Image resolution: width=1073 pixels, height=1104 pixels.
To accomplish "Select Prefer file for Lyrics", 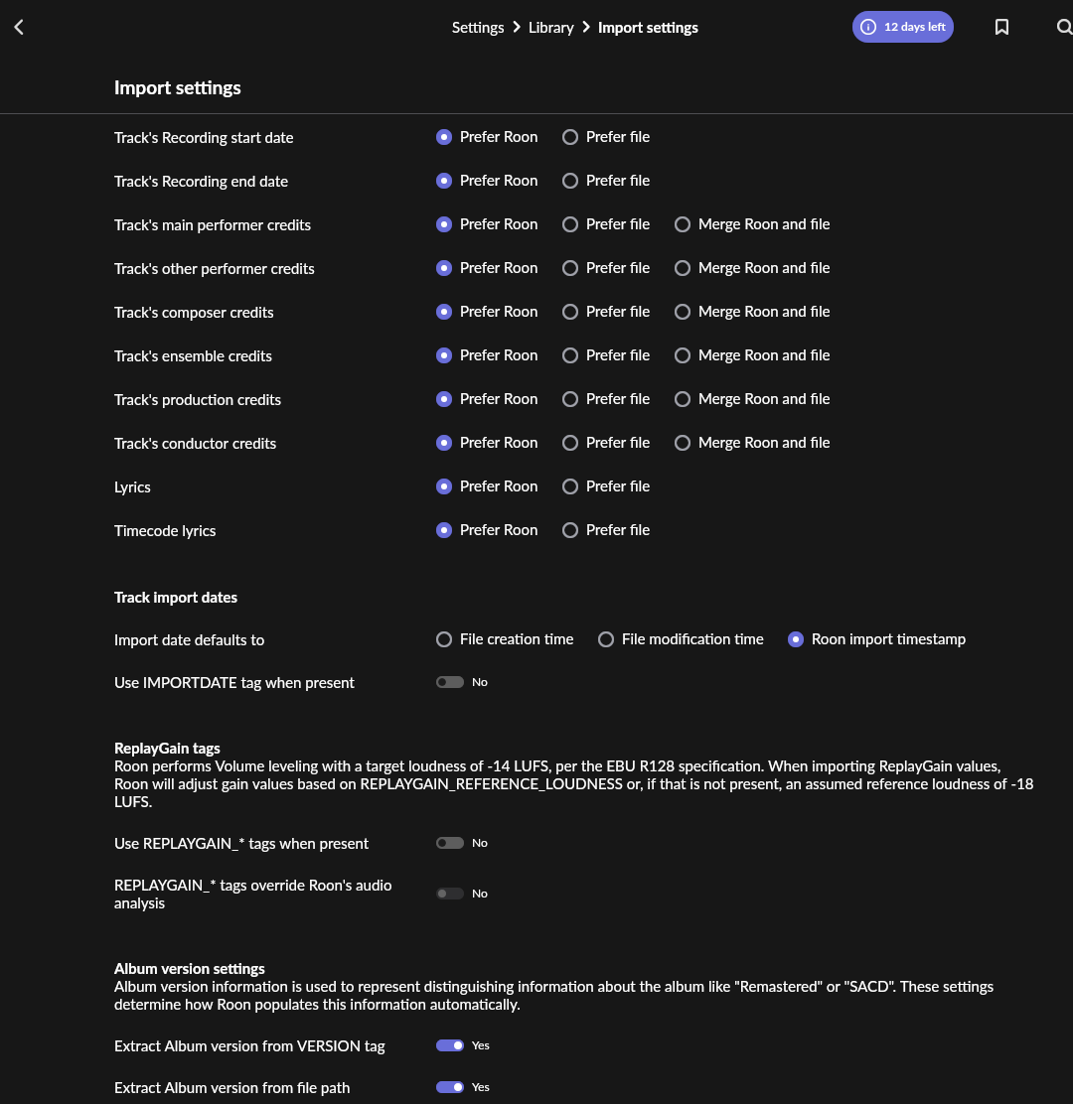I will (570, 486).
